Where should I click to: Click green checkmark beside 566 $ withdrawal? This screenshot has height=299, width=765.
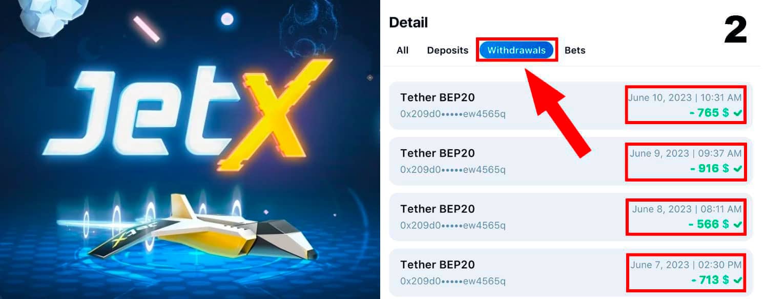pyautogui.click(x=738, y=224)
